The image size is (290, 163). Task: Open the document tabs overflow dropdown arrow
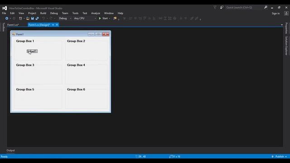[282, 25]
